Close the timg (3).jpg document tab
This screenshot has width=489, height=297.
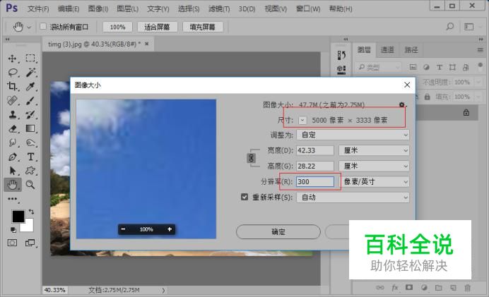146,44
